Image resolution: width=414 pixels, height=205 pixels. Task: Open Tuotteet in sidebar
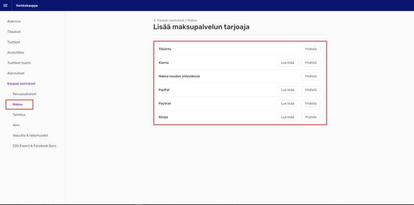tap(14, 42)
